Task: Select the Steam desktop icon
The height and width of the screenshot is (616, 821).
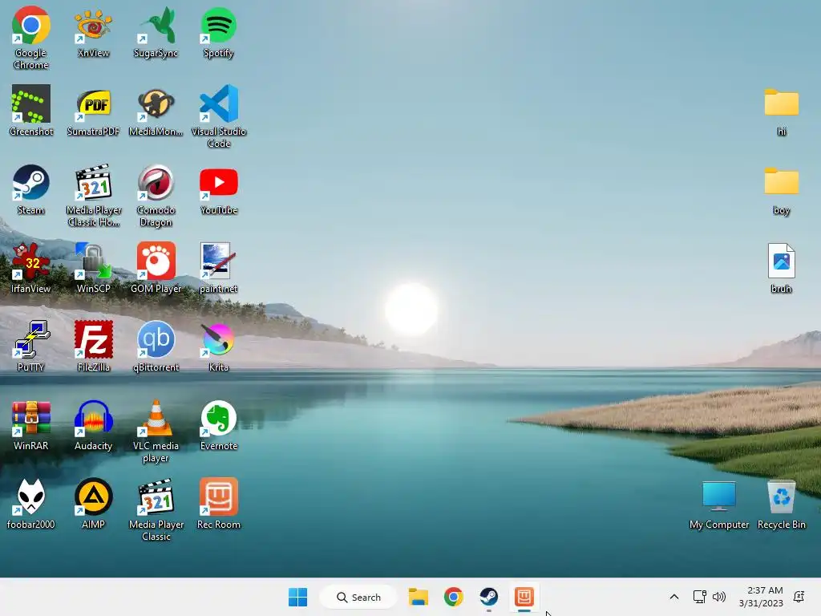Action: (x=31, y=189)
